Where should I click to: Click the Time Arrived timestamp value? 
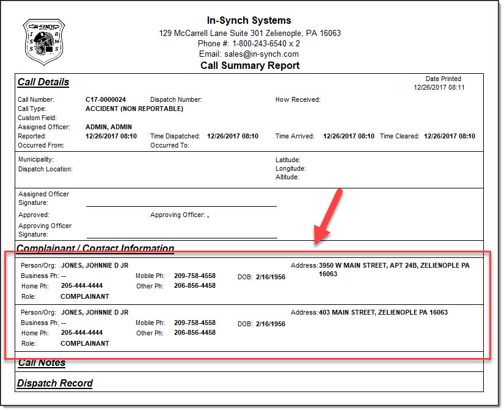click(x=348, y=136)
